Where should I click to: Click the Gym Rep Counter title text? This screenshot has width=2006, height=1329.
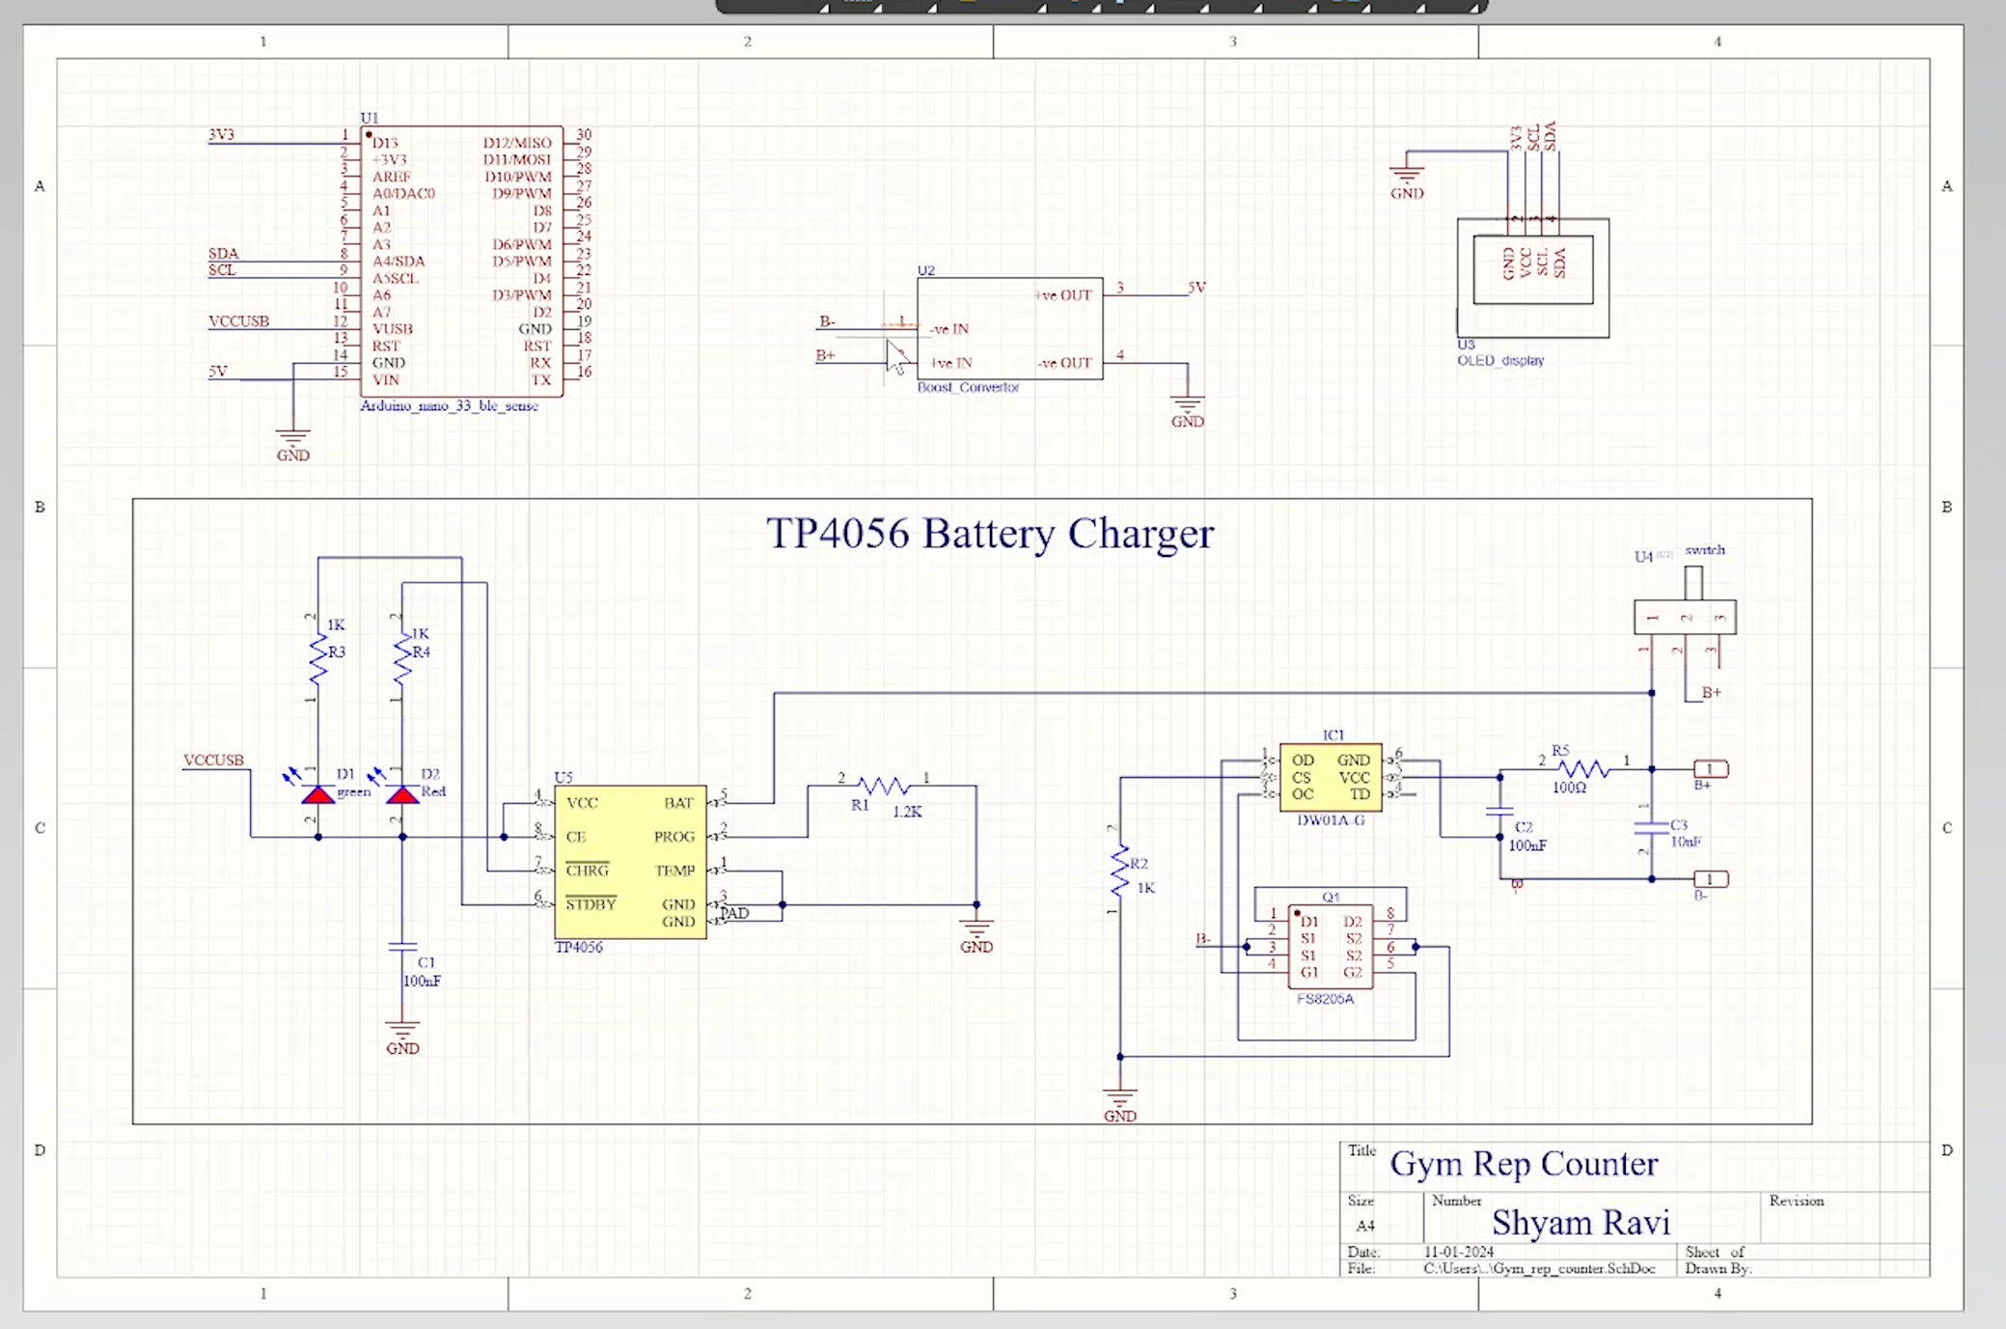pos(1524,1163)
